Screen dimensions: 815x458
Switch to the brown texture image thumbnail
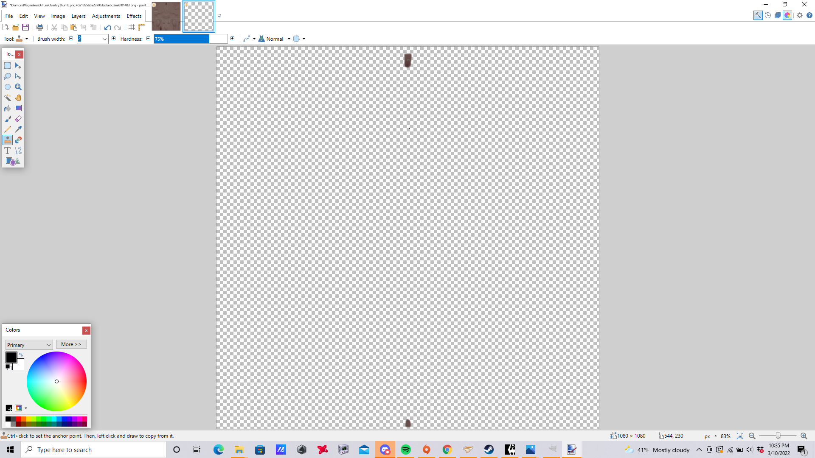pos(166,16)
